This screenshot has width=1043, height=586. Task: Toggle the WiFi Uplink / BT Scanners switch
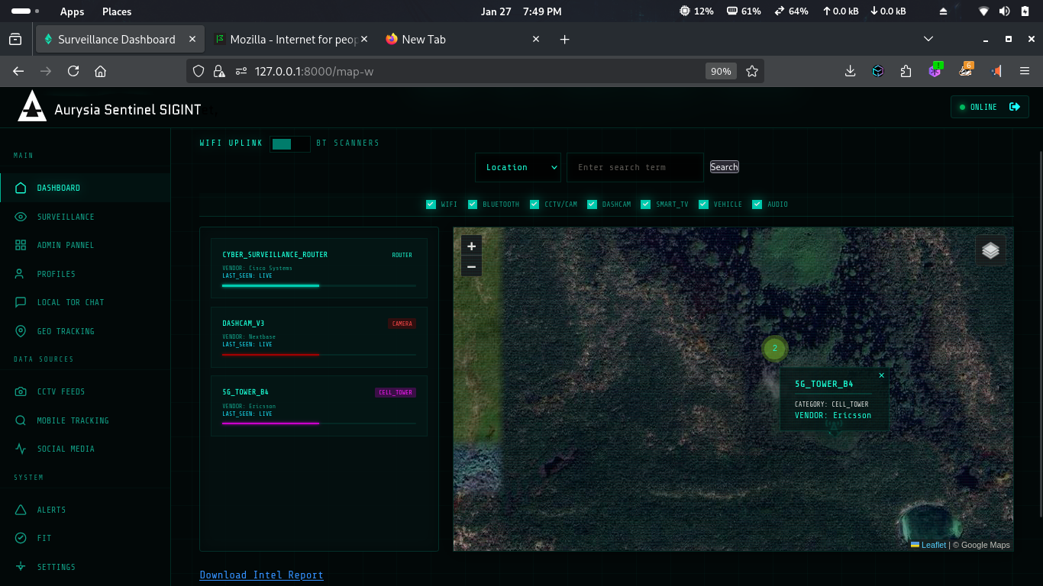tap(290, 143)
